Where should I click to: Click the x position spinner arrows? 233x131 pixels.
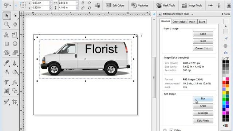(x=51, y=3)
